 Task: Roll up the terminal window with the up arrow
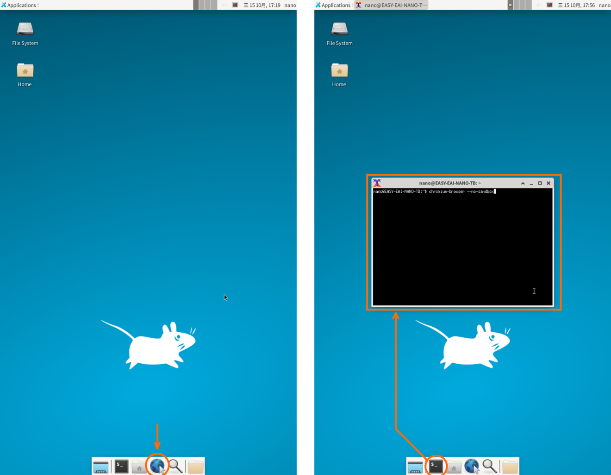(523, 183)
